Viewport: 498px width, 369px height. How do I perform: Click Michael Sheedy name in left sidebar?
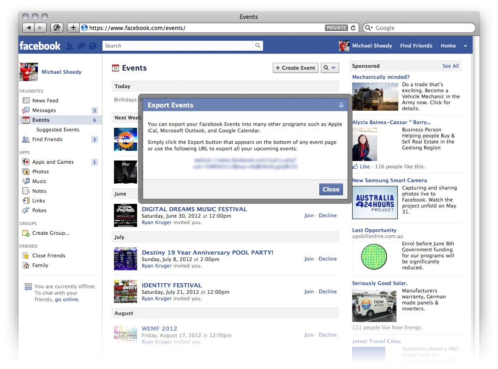pos(61,72)
